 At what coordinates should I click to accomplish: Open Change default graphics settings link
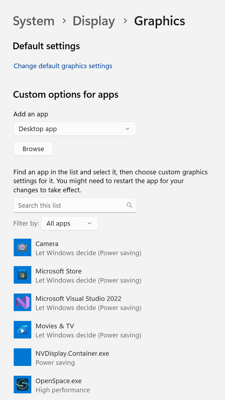pos(63,66)
